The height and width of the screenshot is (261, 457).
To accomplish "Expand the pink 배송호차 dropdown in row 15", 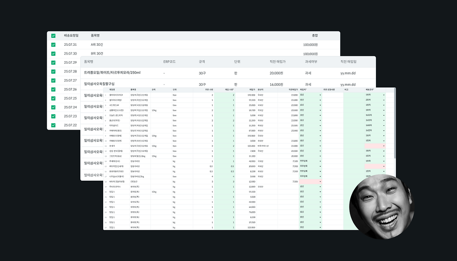I will point(375,166).
